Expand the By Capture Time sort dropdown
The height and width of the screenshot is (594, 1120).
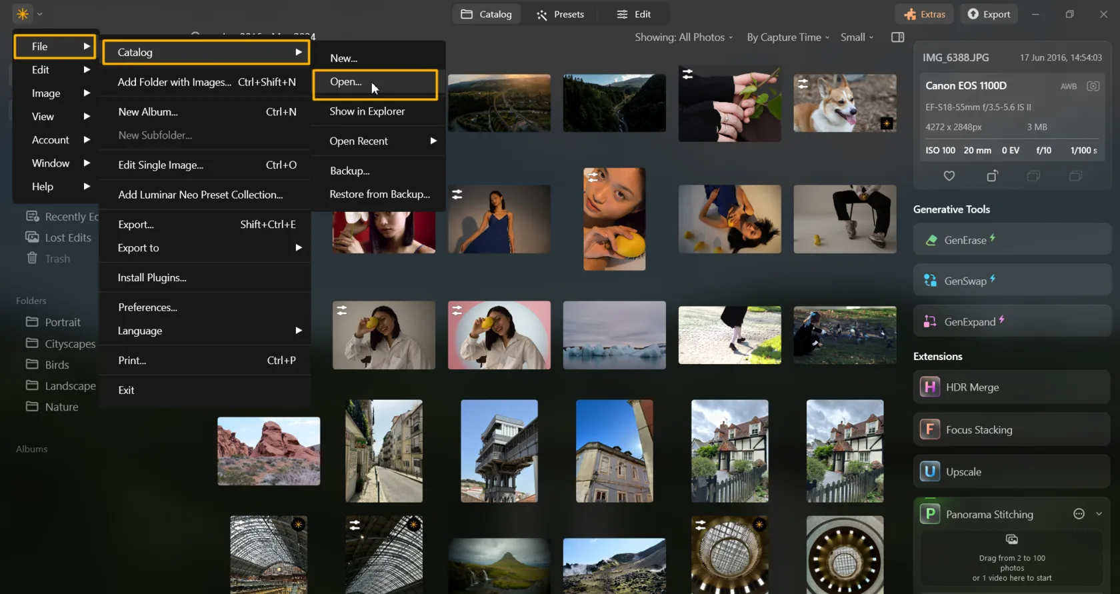coord(787,37)
